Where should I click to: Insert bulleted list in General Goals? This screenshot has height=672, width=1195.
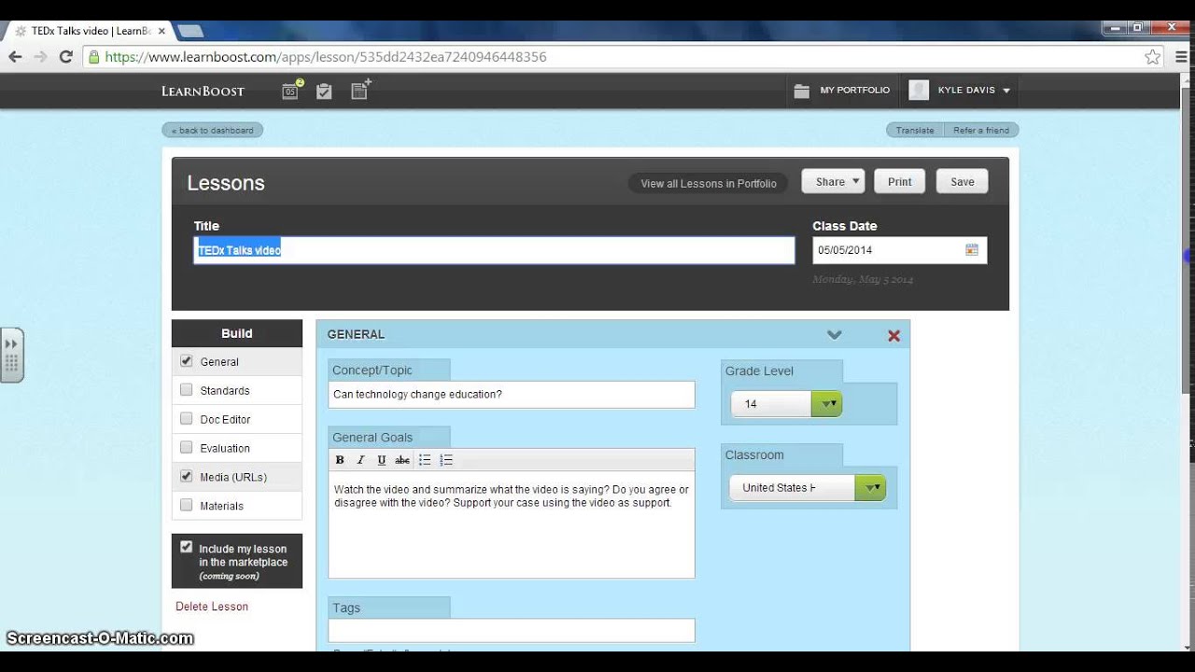[425, 460]
